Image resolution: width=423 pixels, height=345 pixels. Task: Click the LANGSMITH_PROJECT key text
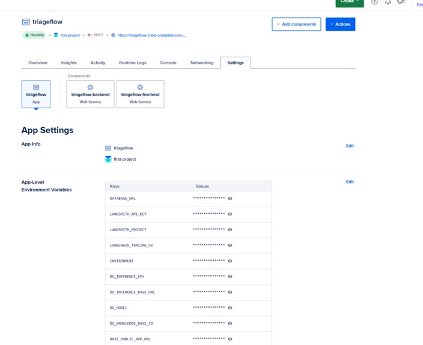coord(128,230)
